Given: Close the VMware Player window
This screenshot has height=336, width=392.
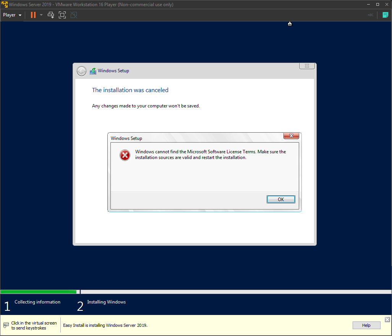Looking at the screenshot, I should pos(387,5).
